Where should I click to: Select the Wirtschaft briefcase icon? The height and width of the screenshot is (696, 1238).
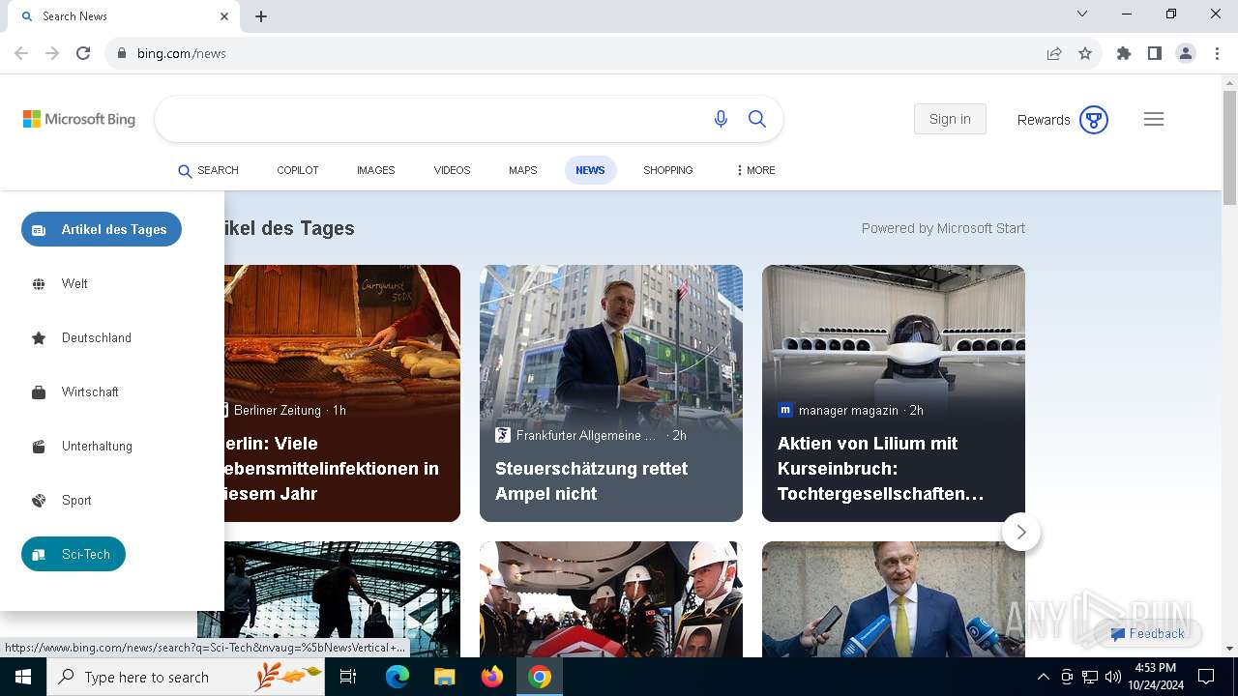coord(39,391)
